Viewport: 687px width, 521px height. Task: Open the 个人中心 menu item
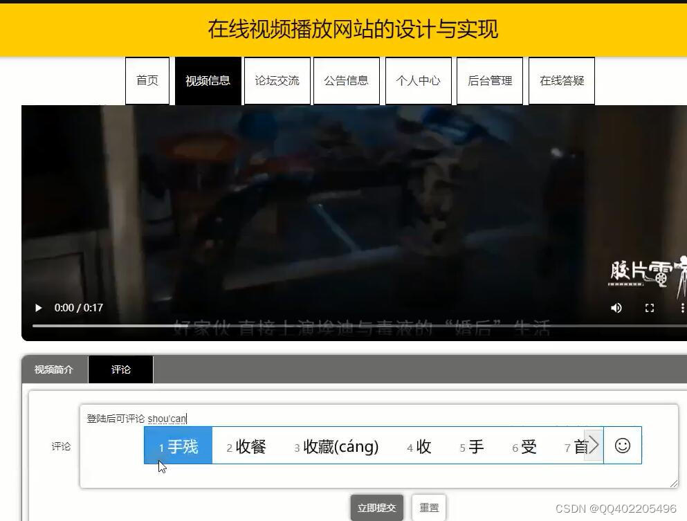pos(418,80)
